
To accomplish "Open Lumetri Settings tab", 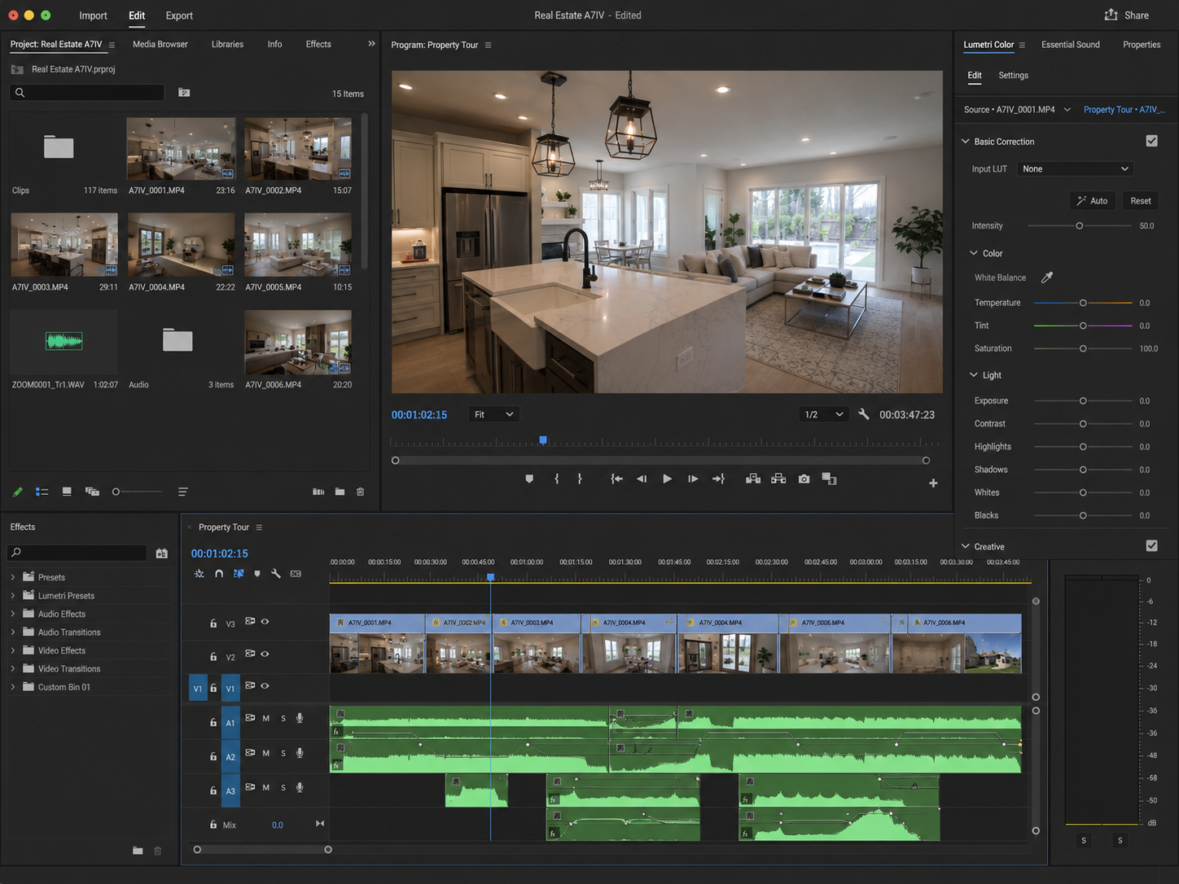I will pos(1014,75).
